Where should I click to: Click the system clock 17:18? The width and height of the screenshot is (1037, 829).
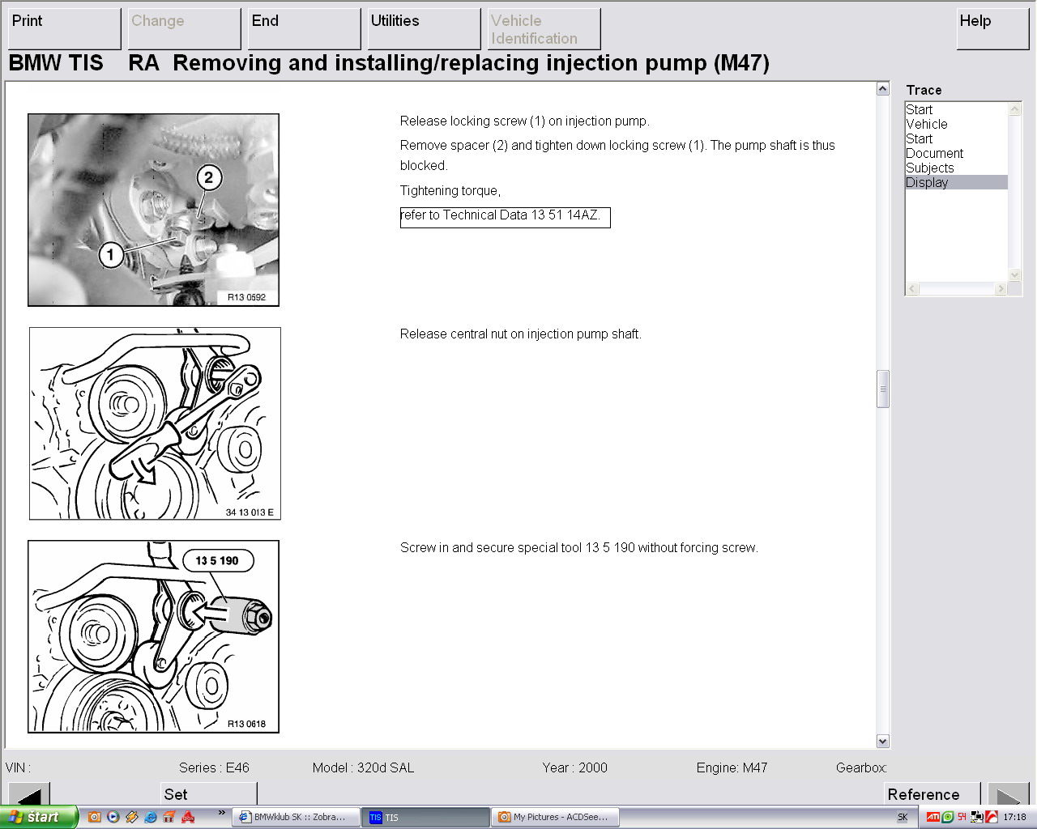point(1014,818)
